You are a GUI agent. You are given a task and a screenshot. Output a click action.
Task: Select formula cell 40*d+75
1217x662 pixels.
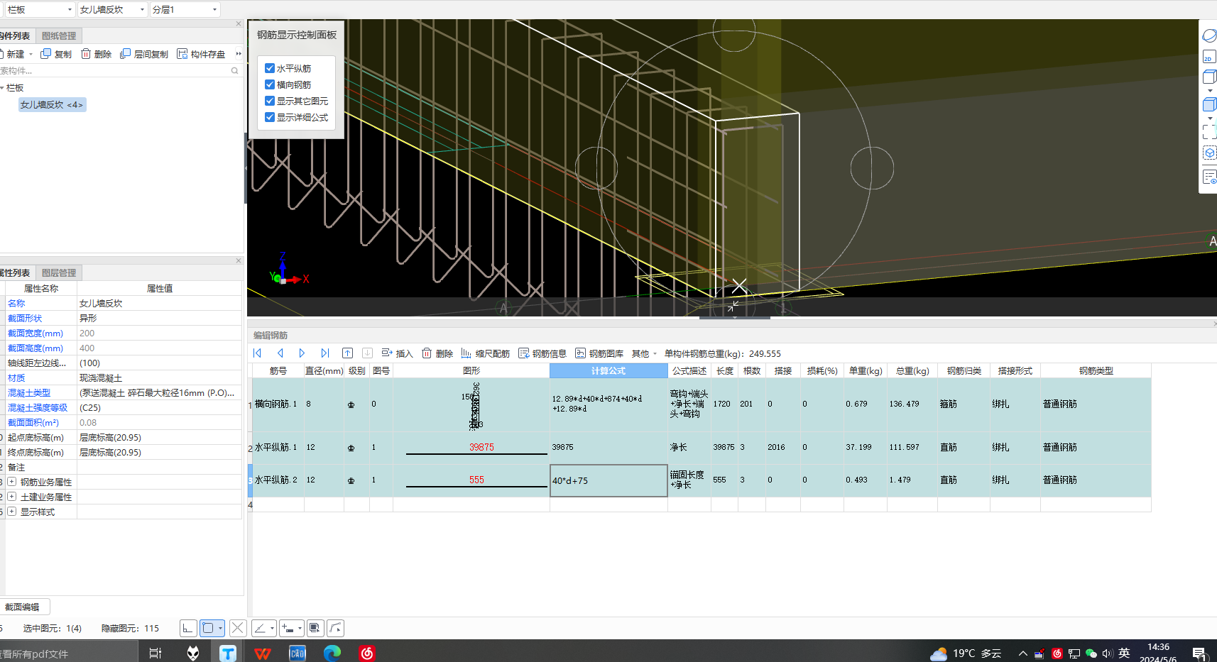click(608, 480)
